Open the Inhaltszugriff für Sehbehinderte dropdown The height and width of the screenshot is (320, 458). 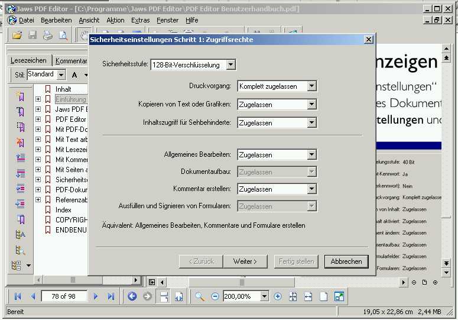pyautogui.click(x=311, y=122)
